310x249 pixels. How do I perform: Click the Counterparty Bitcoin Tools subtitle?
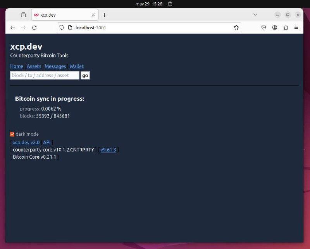pyautogui.click(x=40, y=55)
